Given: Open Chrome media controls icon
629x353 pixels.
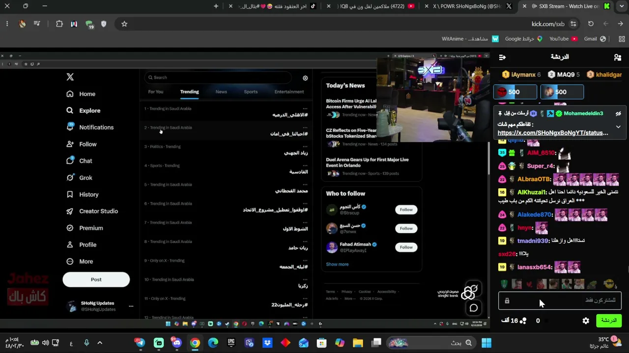Looking at the screenshot, I should (x=37, y=24).
